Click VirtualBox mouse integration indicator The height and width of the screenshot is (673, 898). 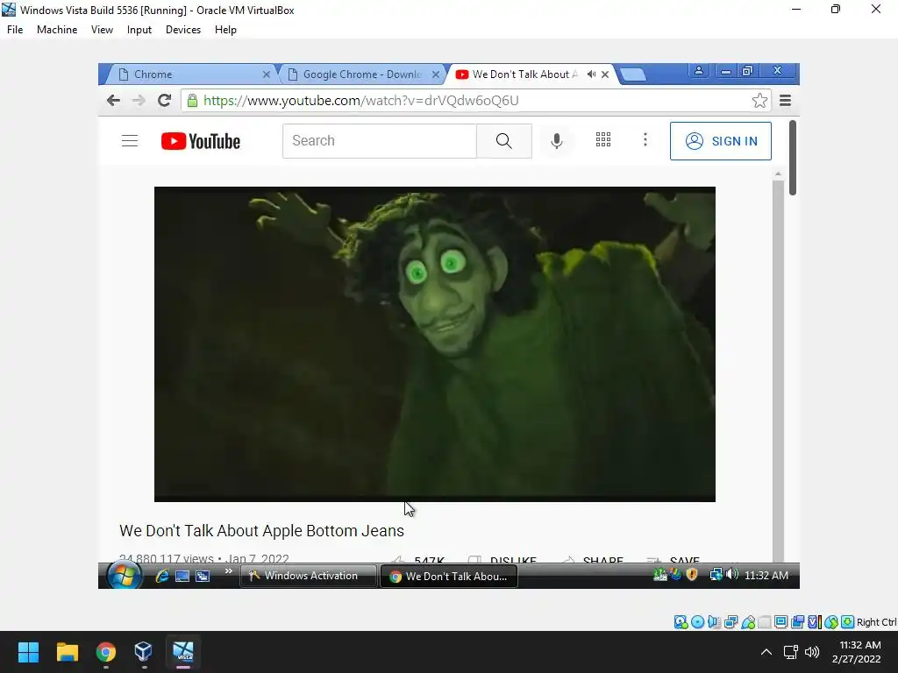[x=831, y=622]
